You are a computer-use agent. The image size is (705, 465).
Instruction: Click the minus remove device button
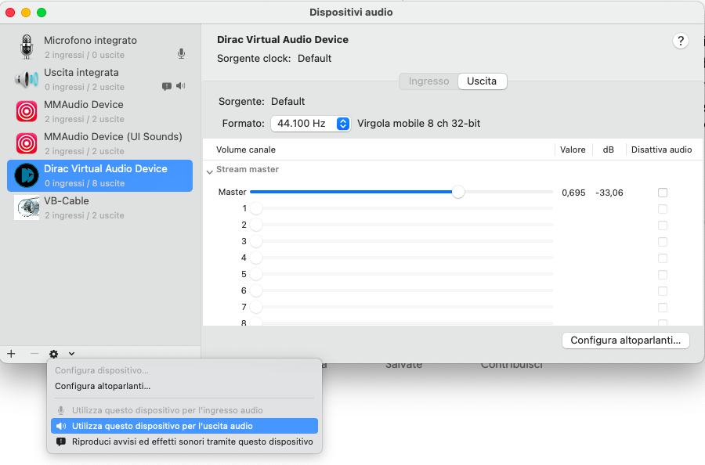(34, 354)
